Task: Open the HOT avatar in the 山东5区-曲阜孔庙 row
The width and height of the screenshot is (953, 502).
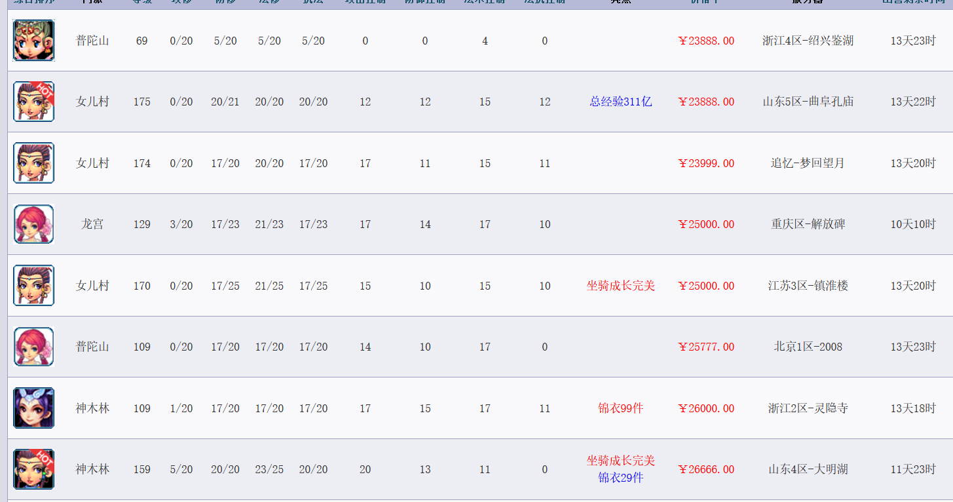Action: pos(34,102)
